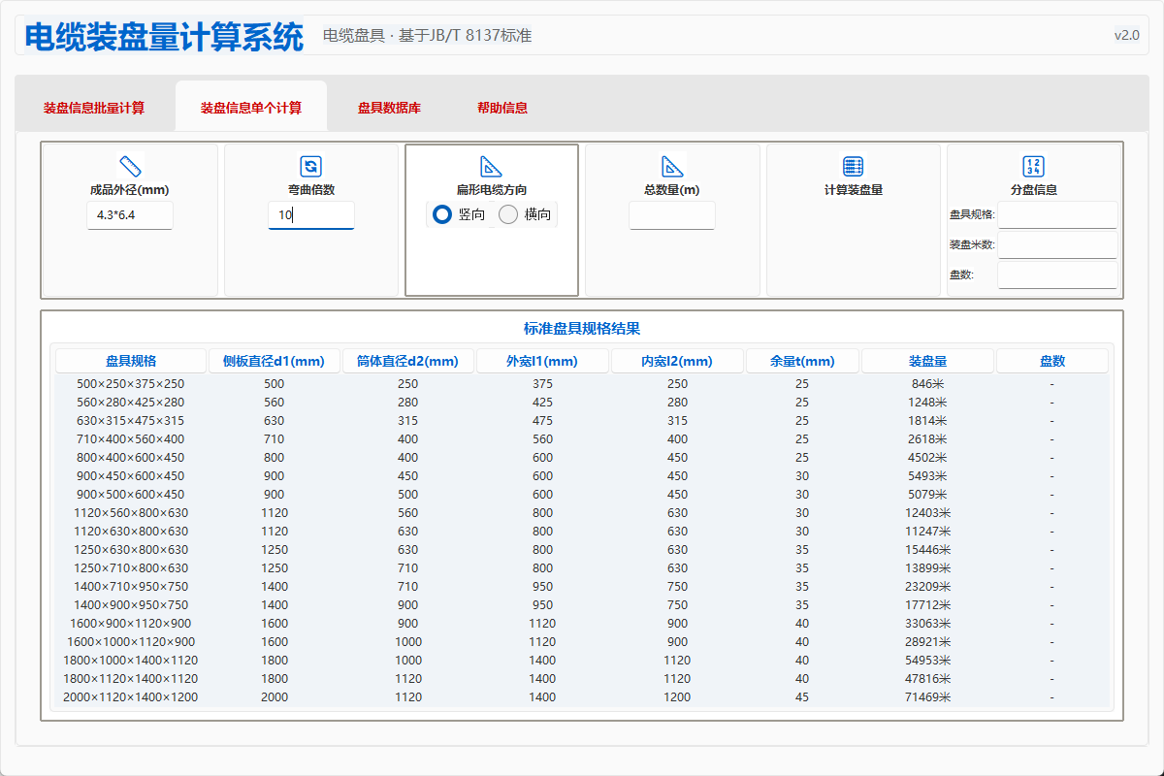The width and height of the screenshot is (1164, 776).
Task: Click the refresh icon above 弯曲倍数
Action: click(310, 166)
